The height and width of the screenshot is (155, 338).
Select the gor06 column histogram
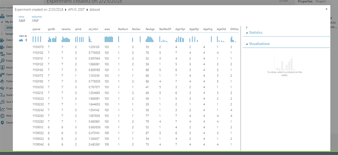click(x=52, y=39)
